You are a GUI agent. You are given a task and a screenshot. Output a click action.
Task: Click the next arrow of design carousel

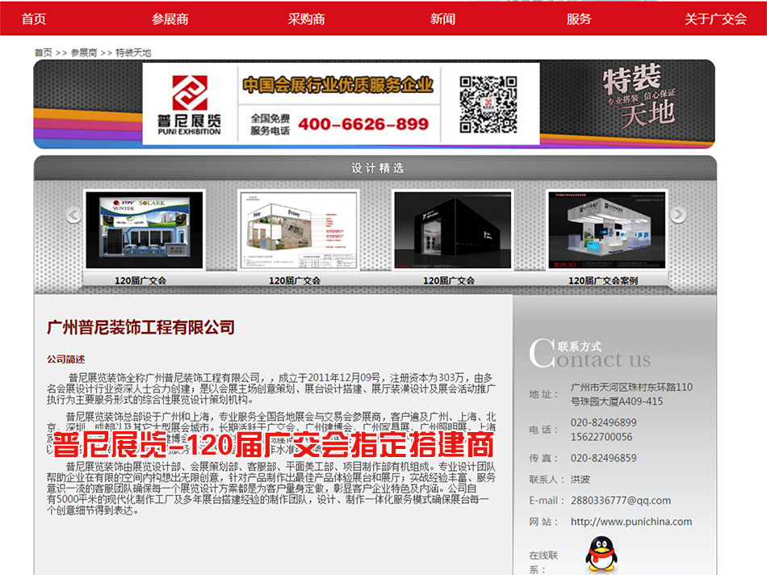pyautogui.click(x=677, y=214)
